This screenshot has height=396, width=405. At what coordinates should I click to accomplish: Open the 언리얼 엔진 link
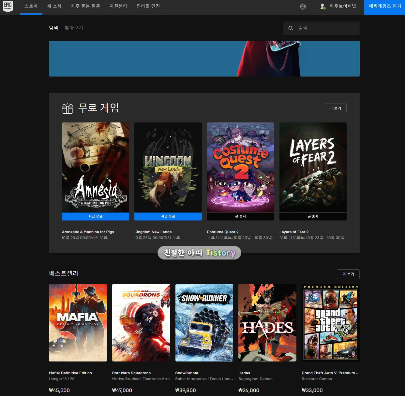(148, 6)
